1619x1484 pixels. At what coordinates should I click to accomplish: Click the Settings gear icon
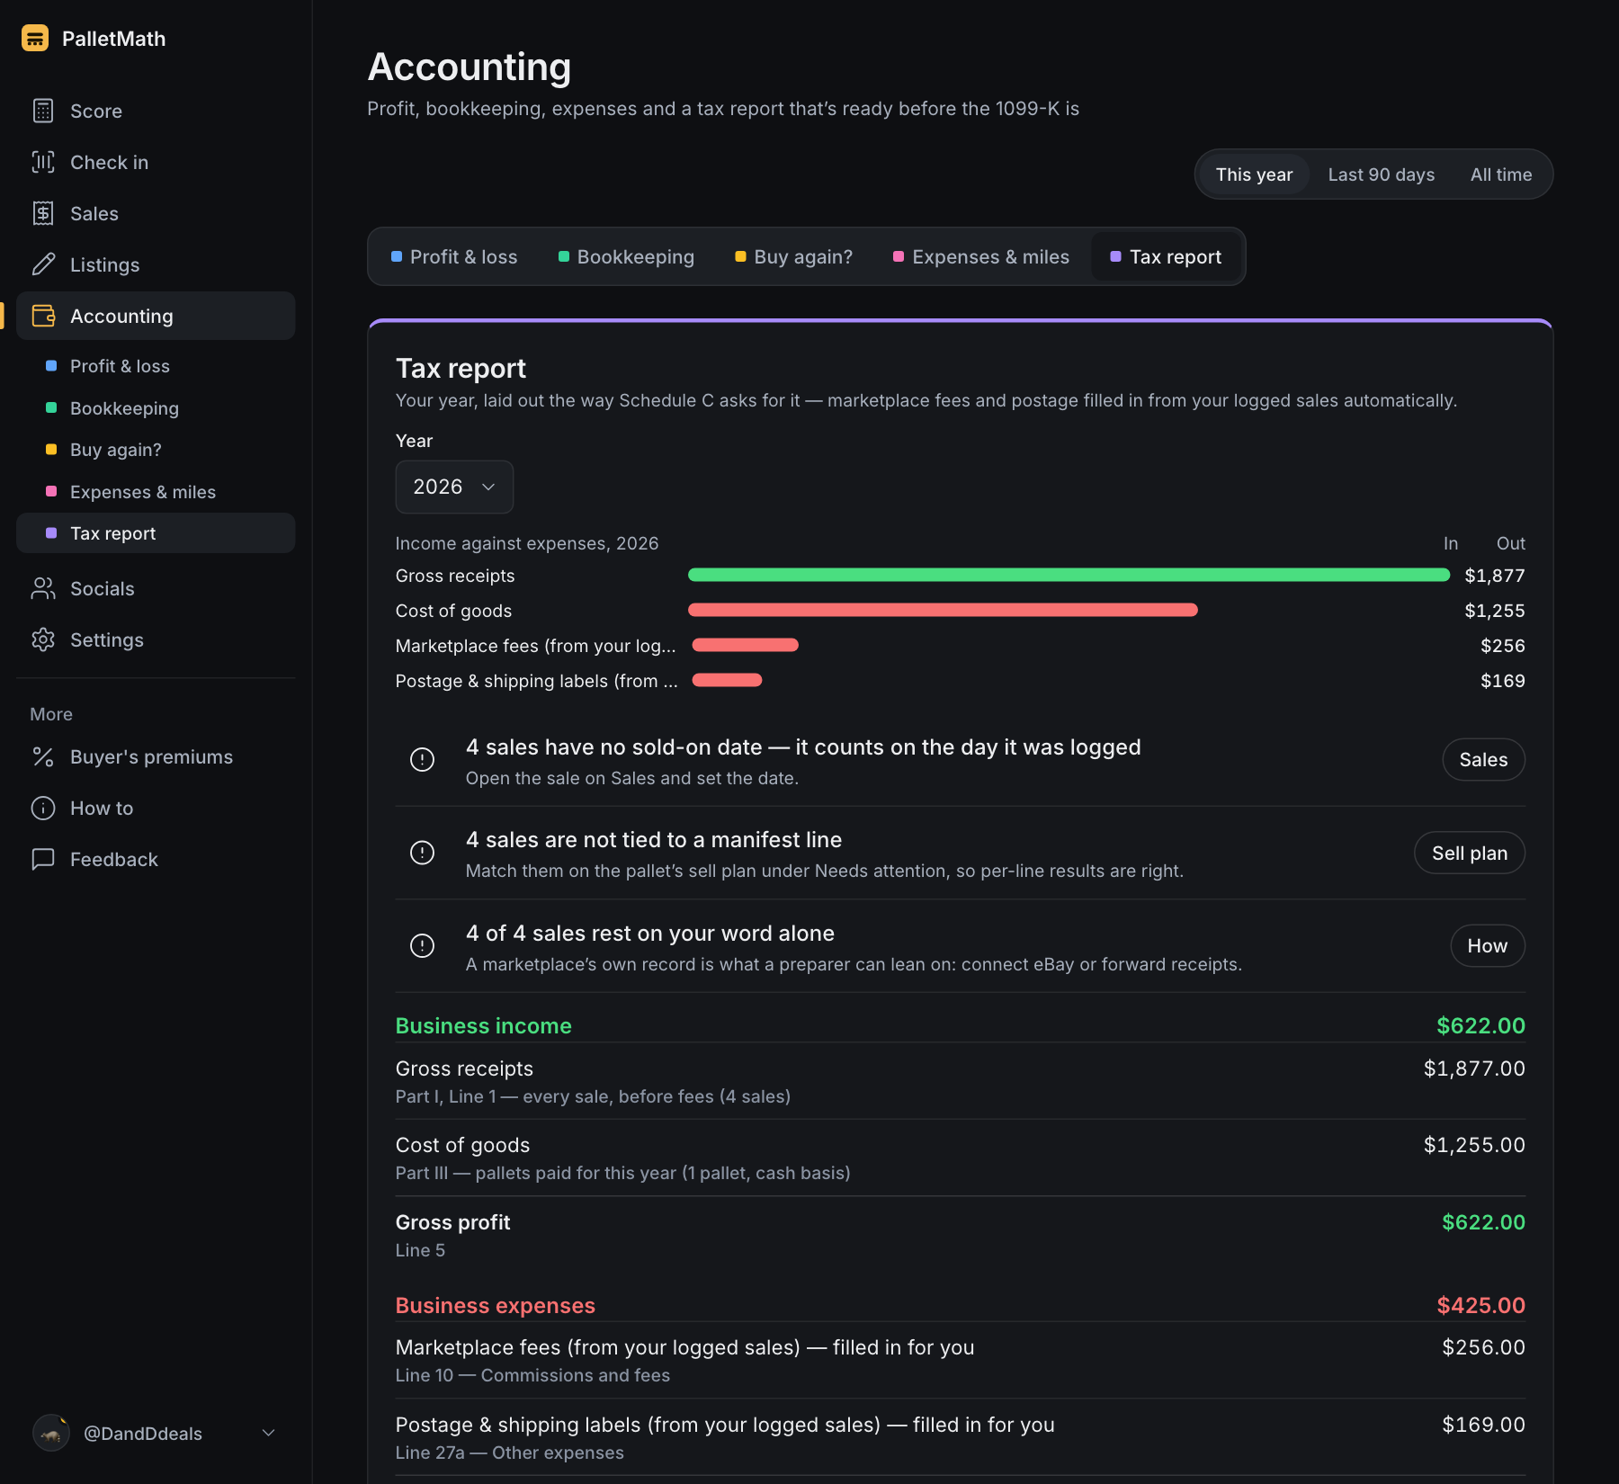pyautogui.click(x=43, y=639)
